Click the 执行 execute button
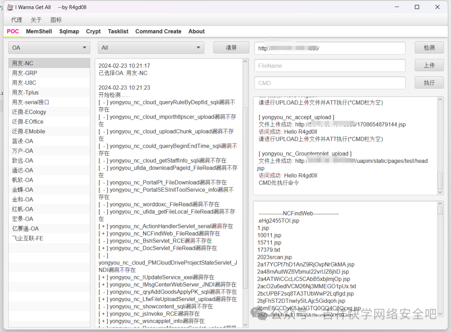The height and width of the screenshot is (332, 451). coord(429,83)
